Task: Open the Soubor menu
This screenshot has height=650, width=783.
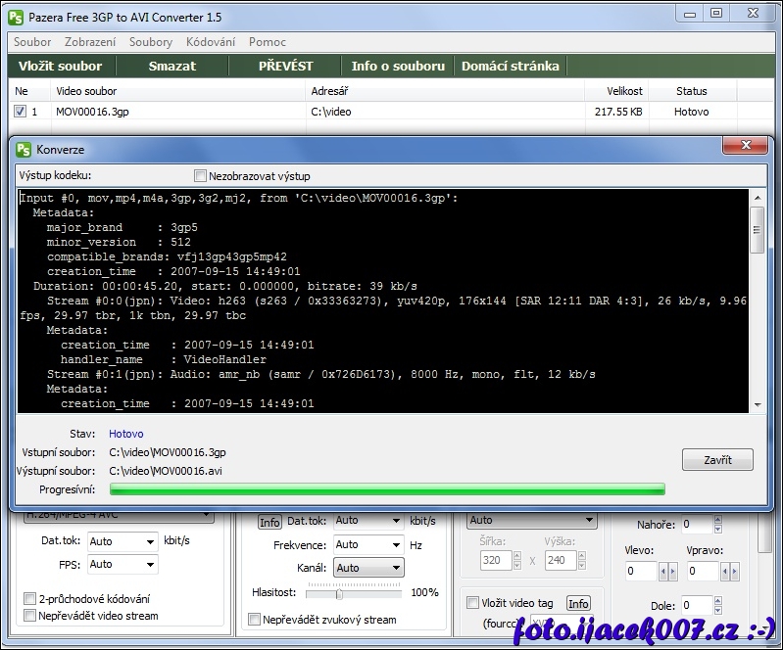Action: [32, 42]
